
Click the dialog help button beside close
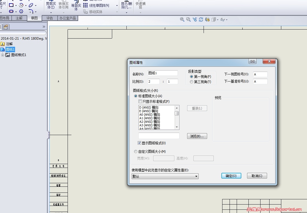[253, 62]
